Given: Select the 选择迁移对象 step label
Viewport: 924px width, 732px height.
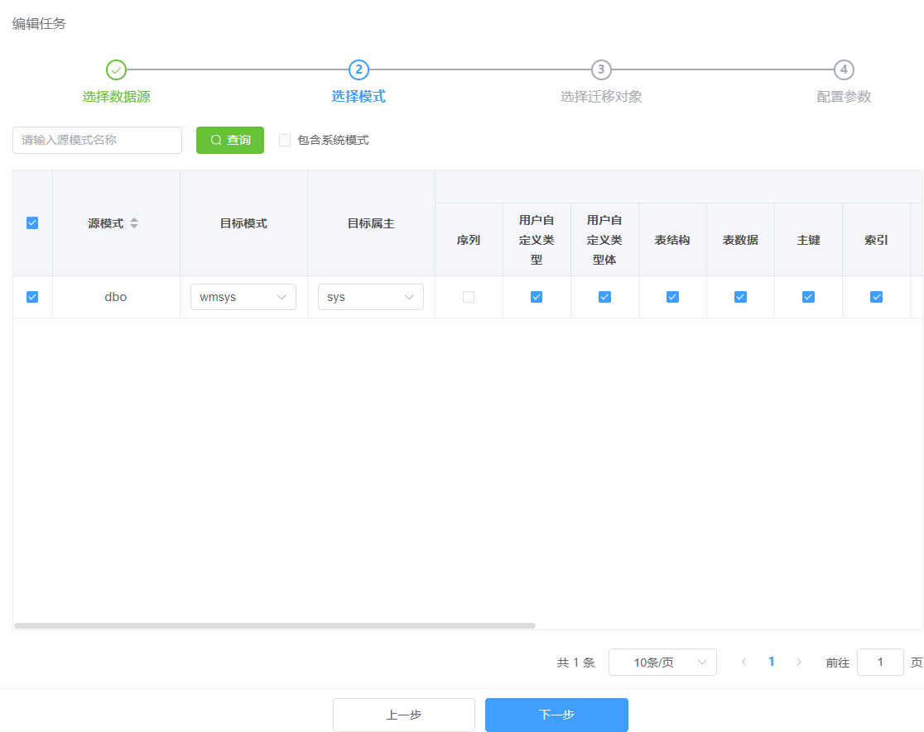Looking at the screenshot, I should pyautogui.click(x=601, y=97).
